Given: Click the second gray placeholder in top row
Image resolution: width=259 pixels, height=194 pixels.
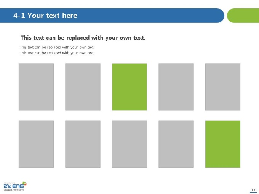Looking at the screenshot, I should coord(83,87).
